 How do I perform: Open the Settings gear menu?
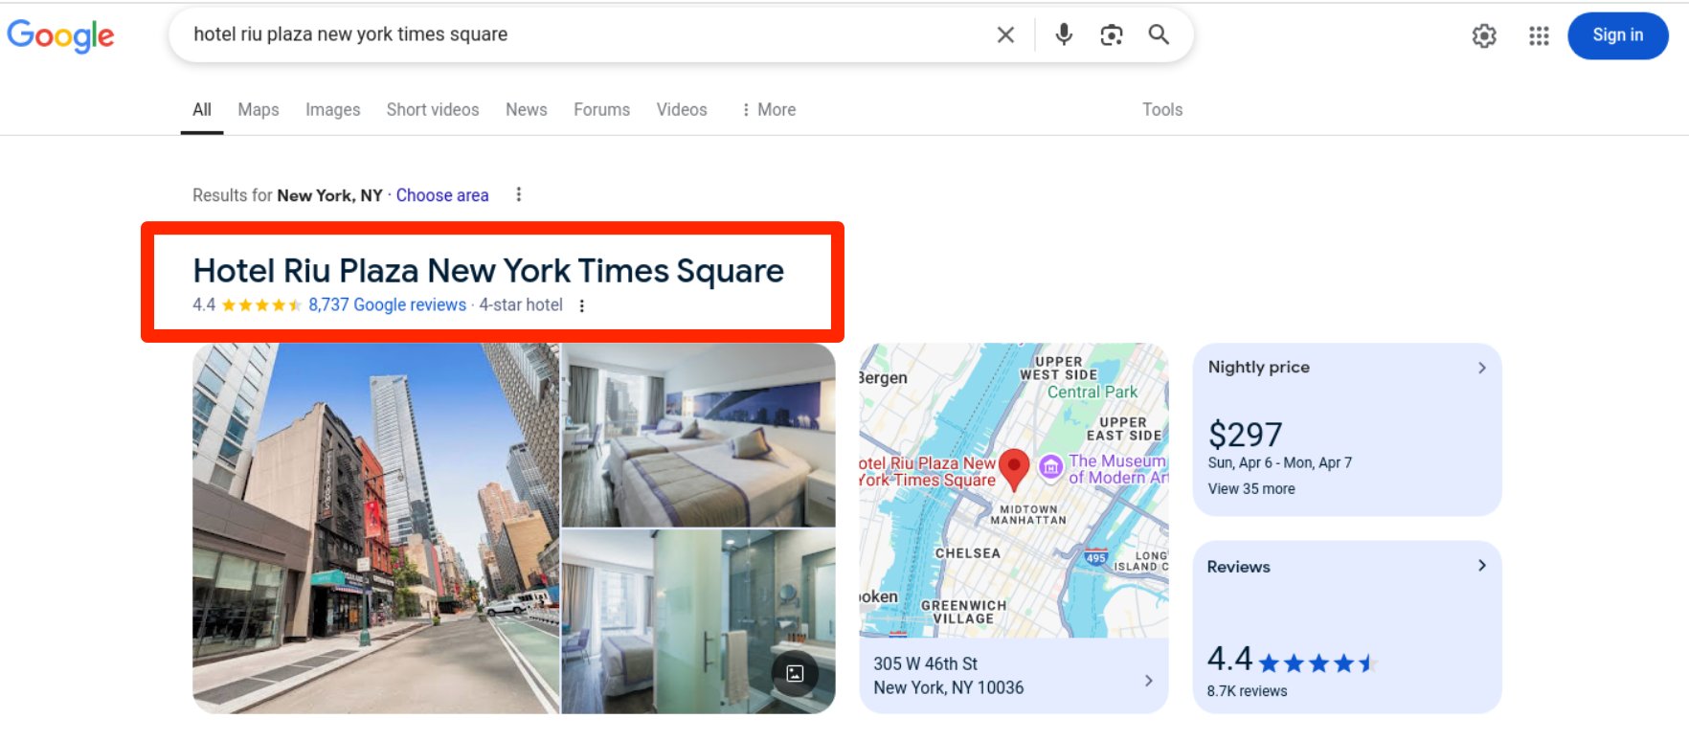click(1483, 36)
